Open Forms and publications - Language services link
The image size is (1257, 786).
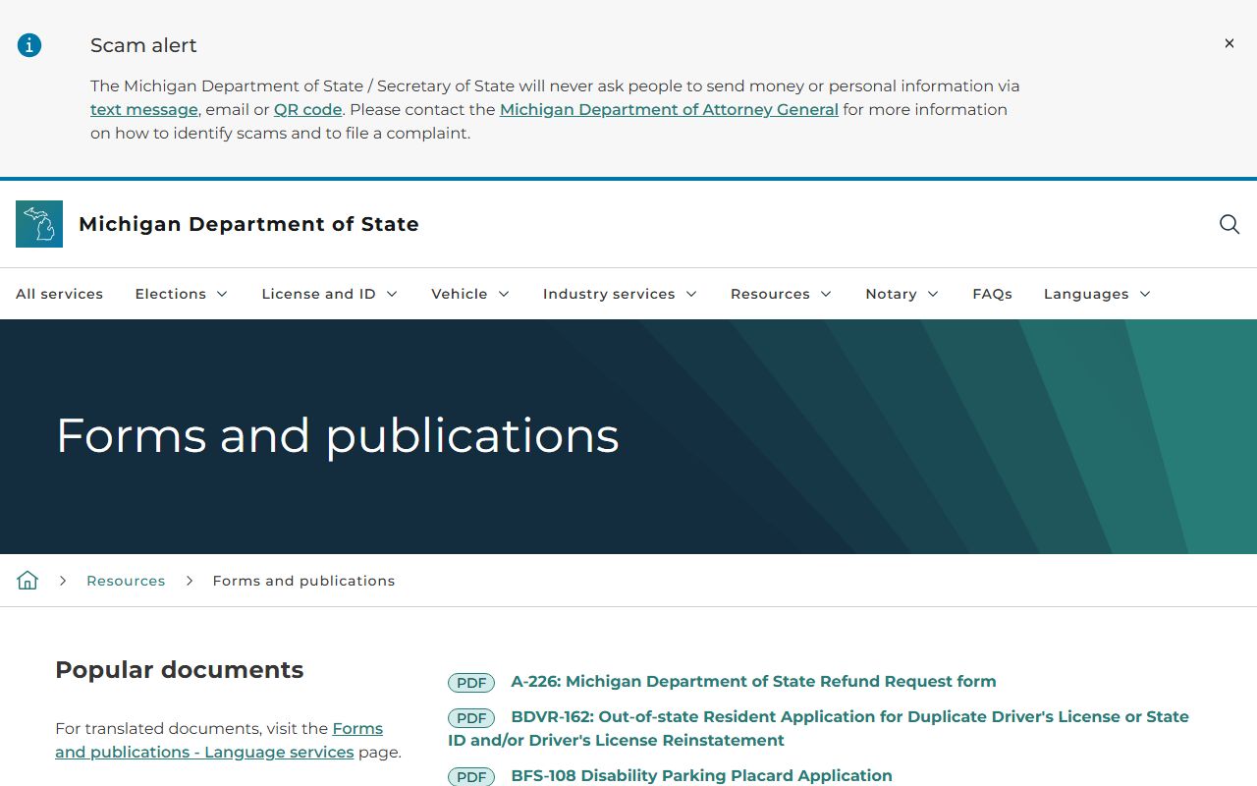pyautogui.click(x=219, y=740)
